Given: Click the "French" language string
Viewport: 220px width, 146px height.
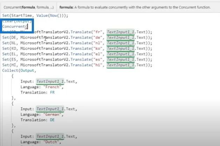Looking at the screenshot, I should (52, 87).
